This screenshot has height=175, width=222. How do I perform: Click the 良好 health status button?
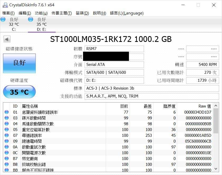click(x=20, y=63)
